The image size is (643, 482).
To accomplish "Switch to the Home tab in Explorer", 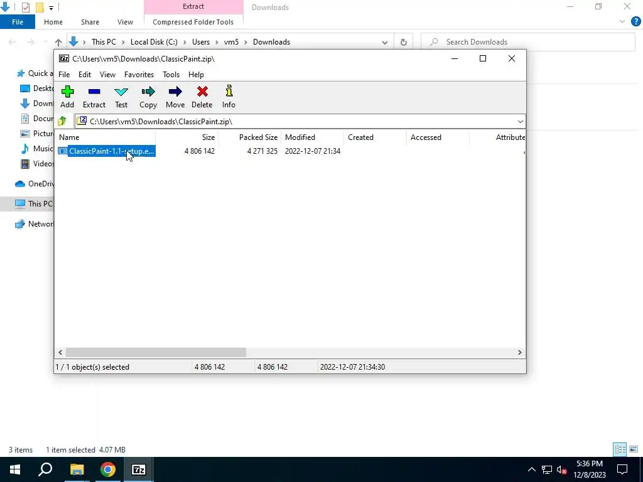I will tap(53, 22).
